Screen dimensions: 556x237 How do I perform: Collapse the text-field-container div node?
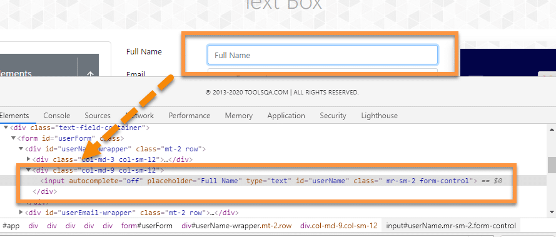point(6,127)
